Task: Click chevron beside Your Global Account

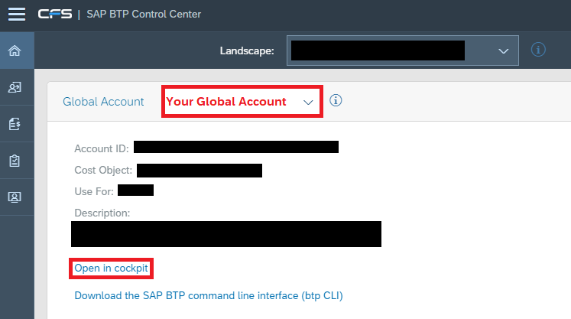Action: [x=308, y=103]
